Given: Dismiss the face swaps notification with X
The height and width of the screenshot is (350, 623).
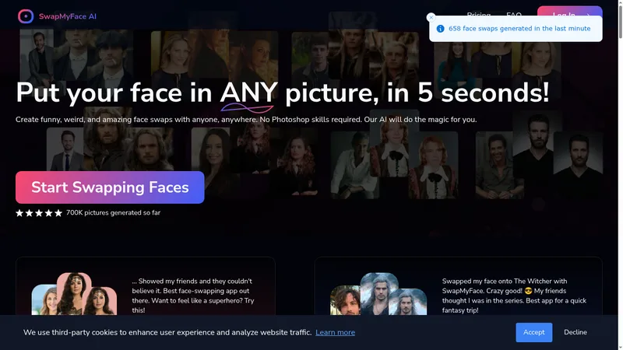Looking at the screenshot, I should (x=431, y=17).
